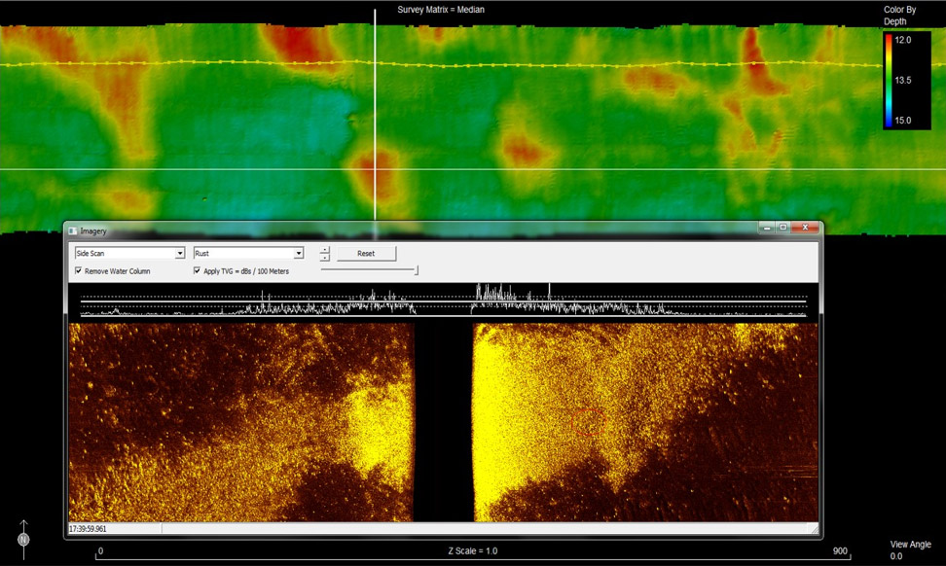946x566 pixels.
Task: Open the Rust color palette dropdown
Action: [299, 253]
